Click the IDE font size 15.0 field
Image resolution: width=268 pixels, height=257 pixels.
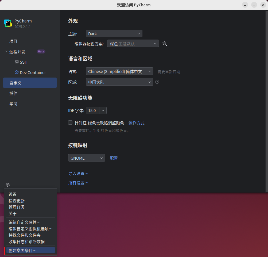pos(92,110)
